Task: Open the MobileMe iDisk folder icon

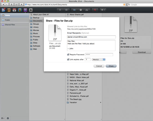Action: coord(25,10)
